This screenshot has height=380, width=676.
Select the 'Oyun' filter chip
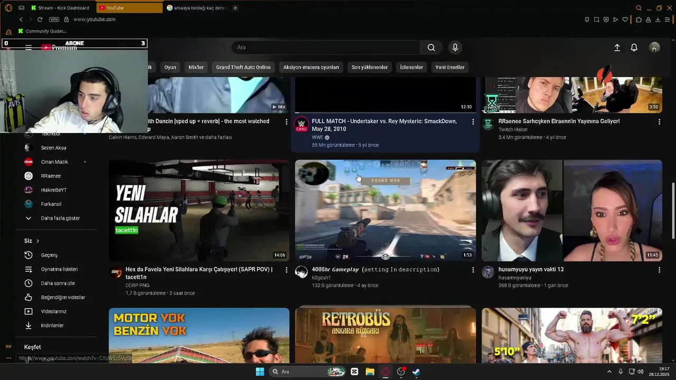(x=170, y=67)
